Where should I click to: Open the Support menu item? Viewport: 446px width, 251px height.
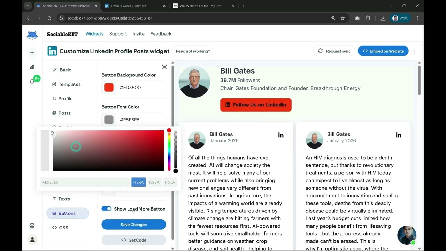118,34
